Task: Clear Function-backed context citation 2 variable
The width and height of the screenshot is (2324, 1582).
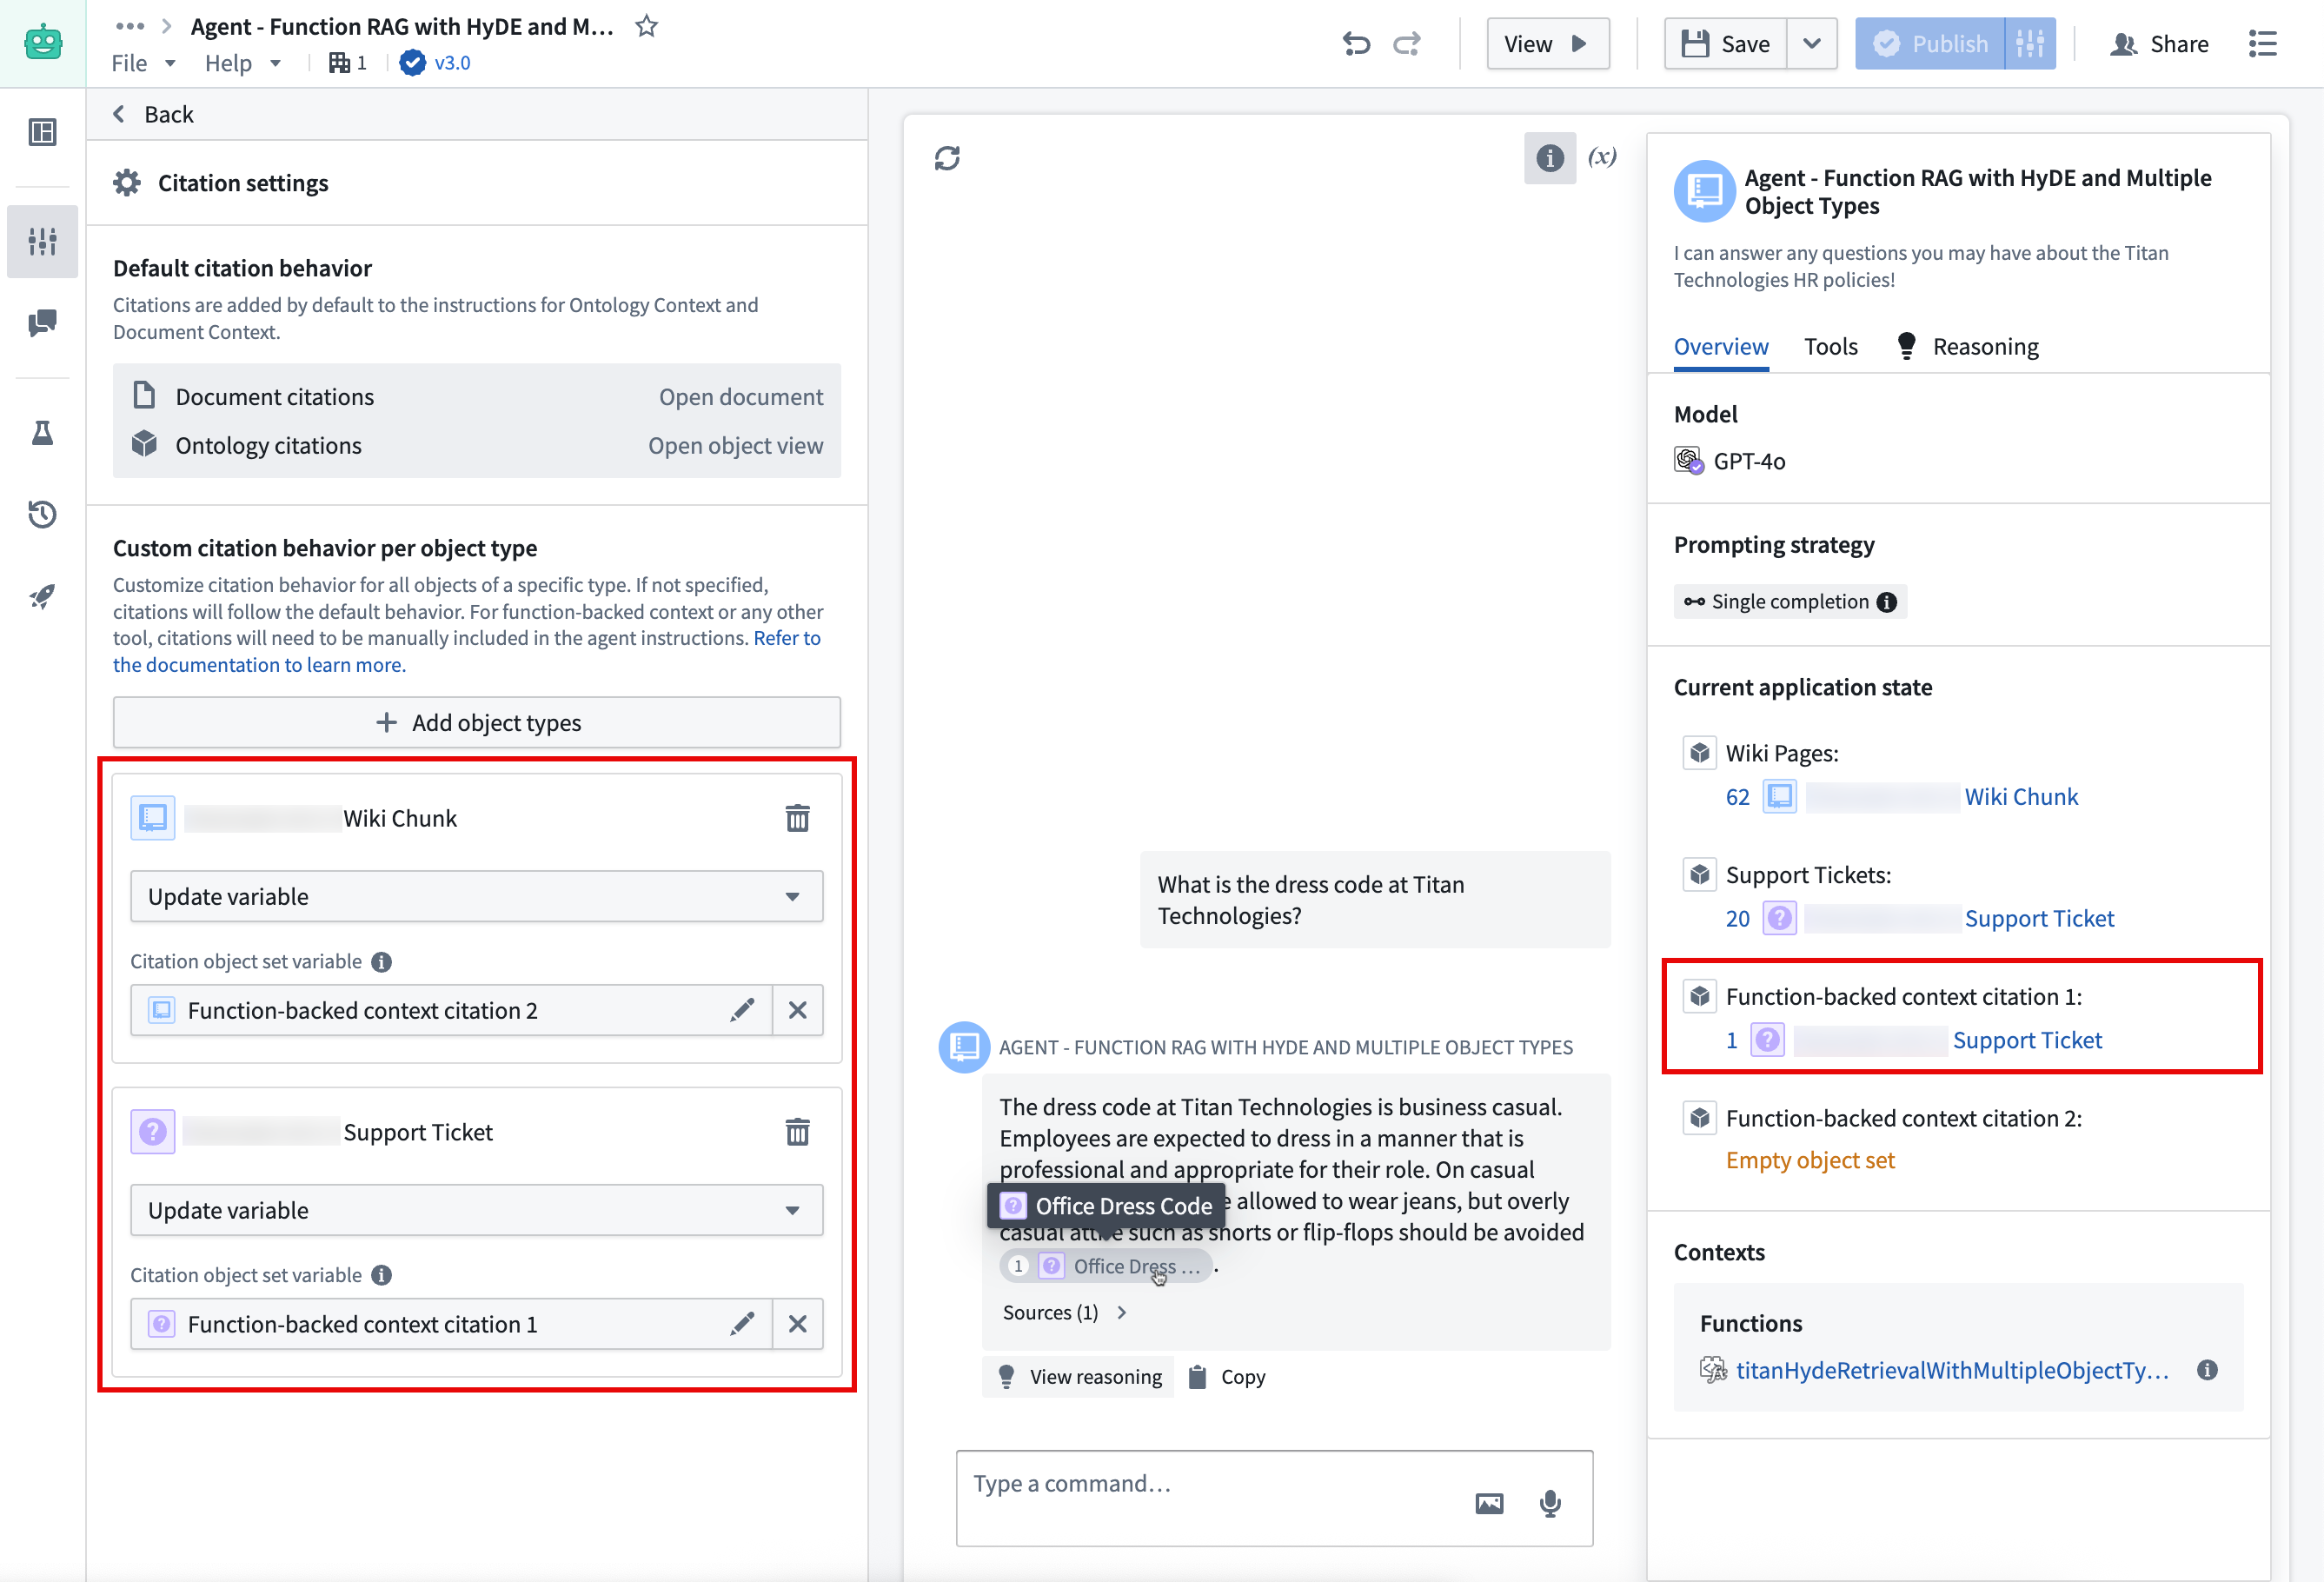Action: coord(797,1010)
